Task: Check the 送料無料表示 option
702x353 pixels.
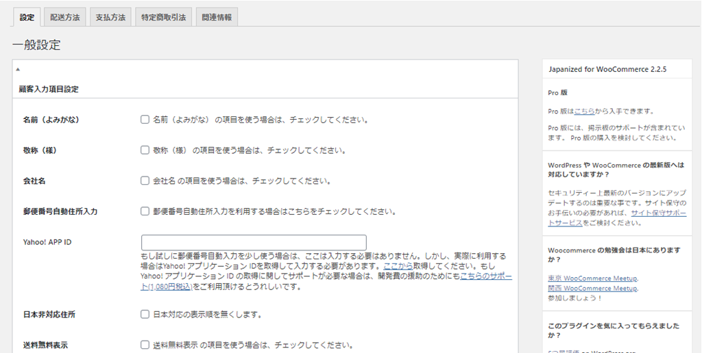Action: tap(145, 345)
